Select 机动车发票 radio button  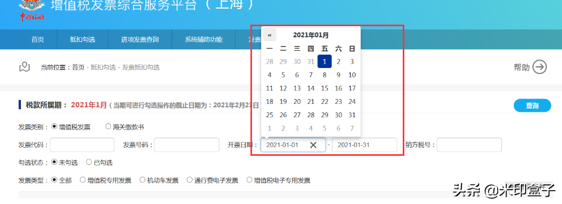(x=142, y=180)
